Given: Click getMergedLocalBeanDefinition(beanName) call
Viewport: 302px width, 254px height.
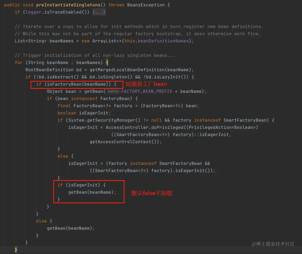Looking at the screenshot, I should 140,70.
